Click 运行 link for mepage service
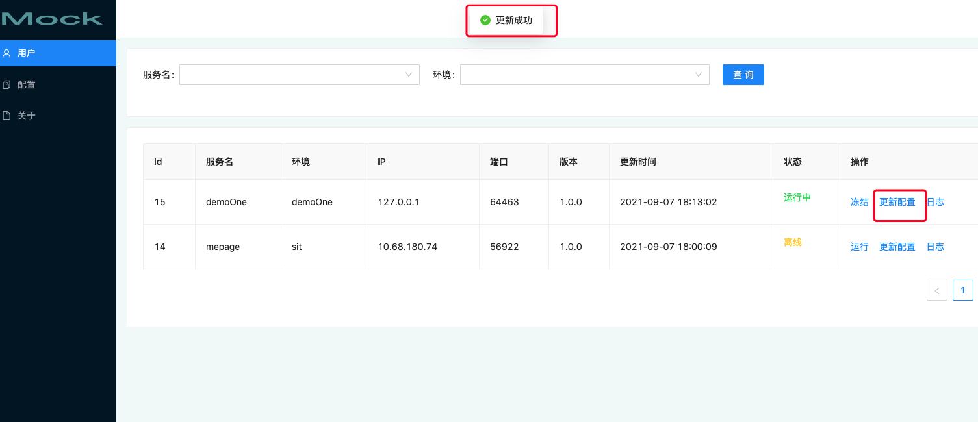Image resolution: width=978 pixels, height=422 pixels. 859,247
